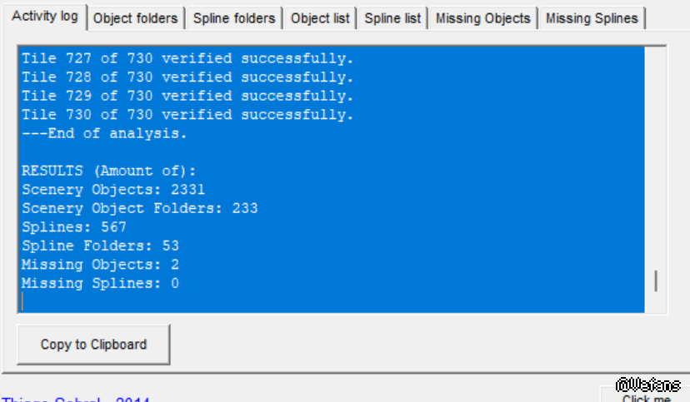Click the 'Missing Objects: 2' result line

click(100, 265)
